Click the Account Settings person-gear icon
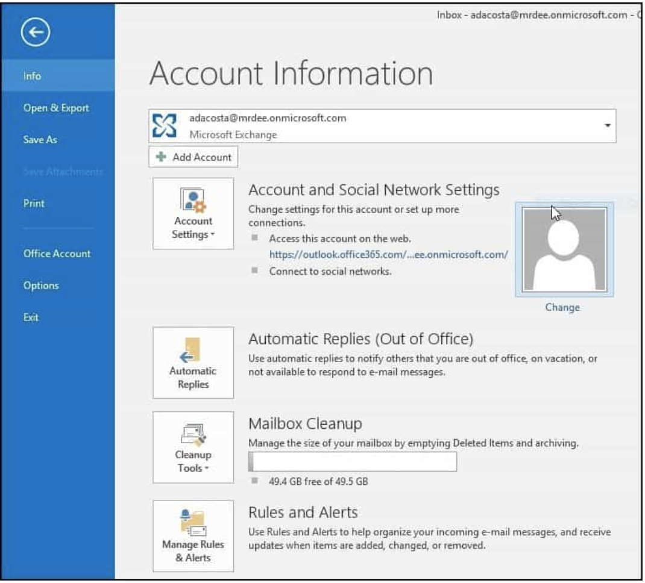This screenshot has width=645, height=583. [x=193, y=201]
